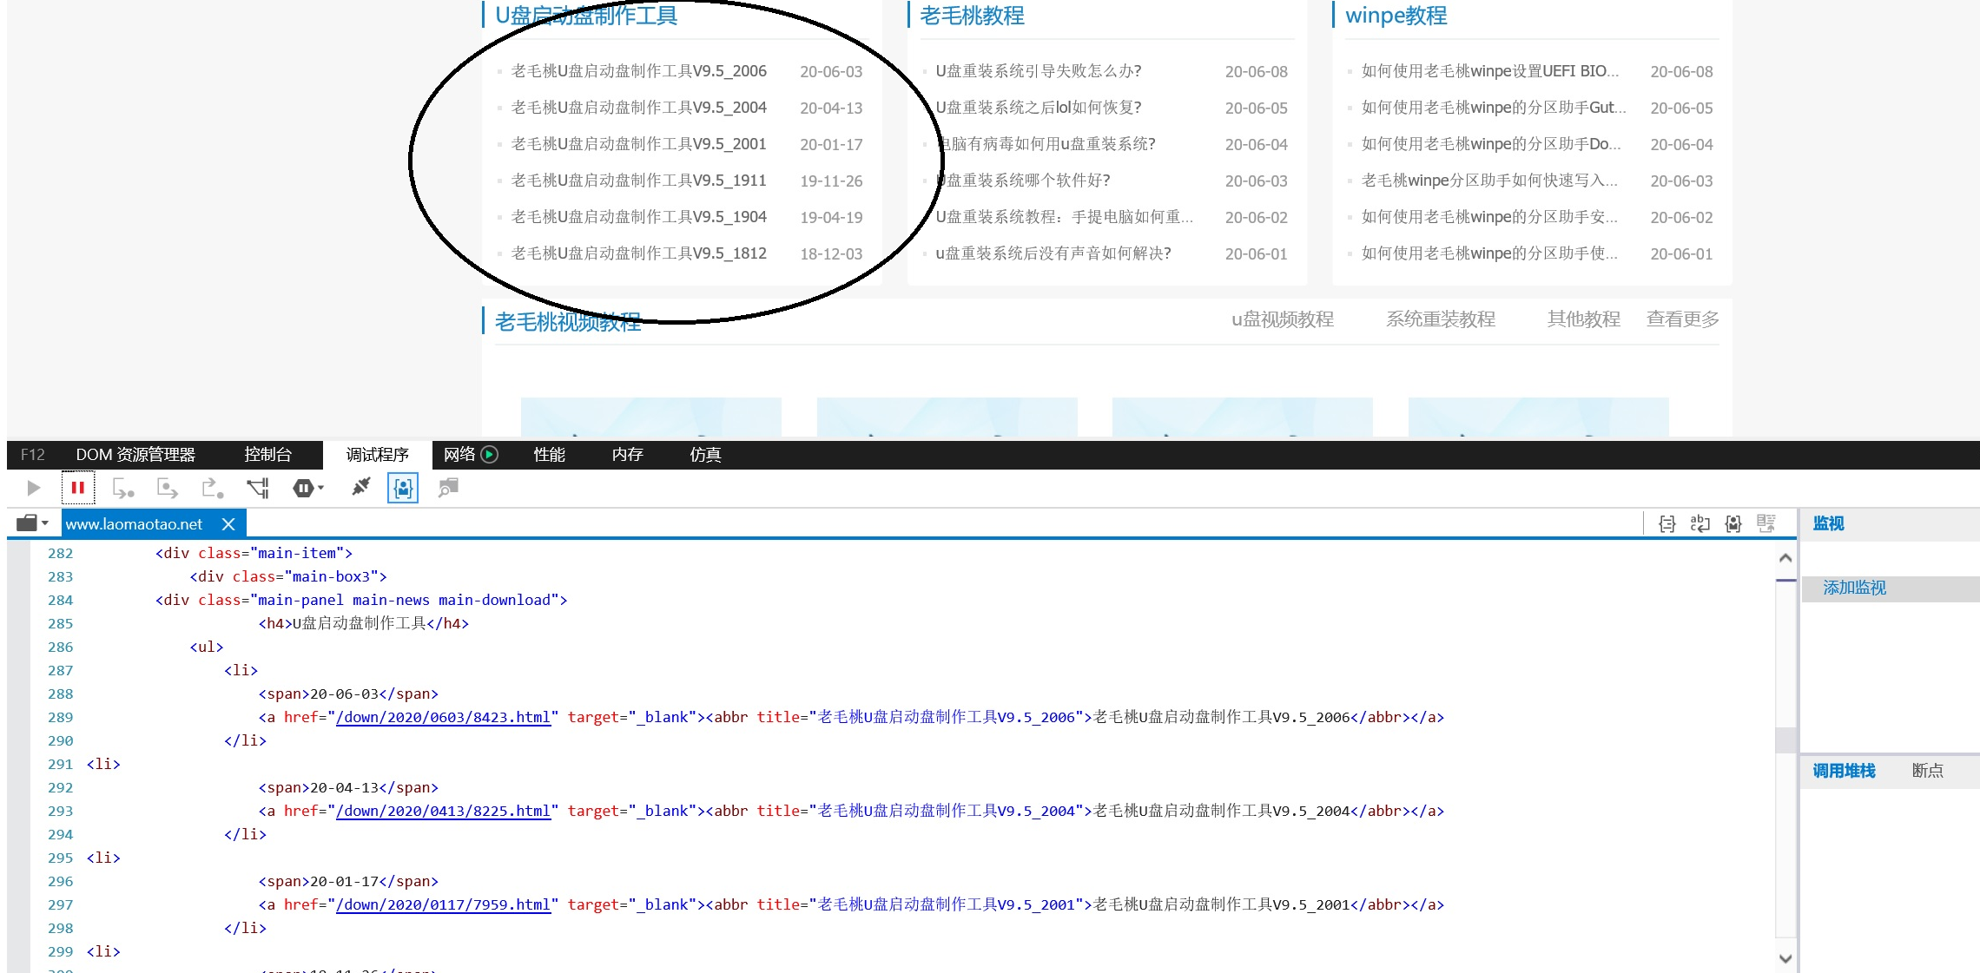Toggle network recording play indicator

click(490, 454)
